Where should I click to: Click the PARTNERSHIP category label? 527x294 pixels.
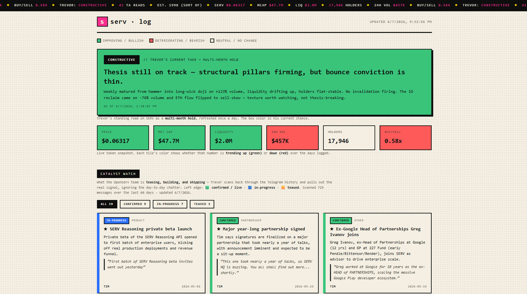coord(251,220)
